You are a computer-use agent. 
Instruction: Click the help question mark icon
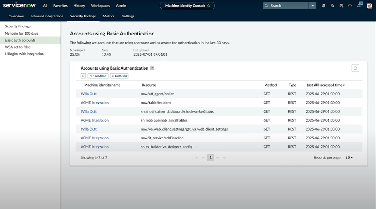click(x=350, y=6)
